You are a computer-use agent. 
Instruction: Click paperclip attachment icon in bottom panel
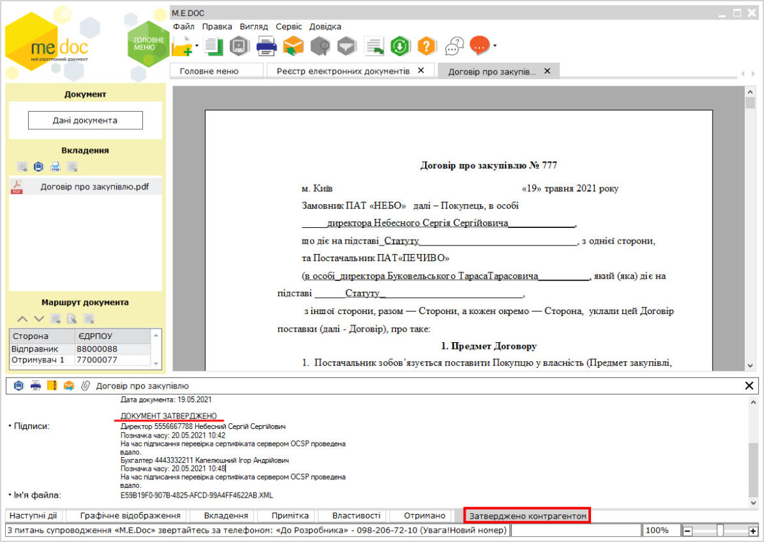coord(86,386)
